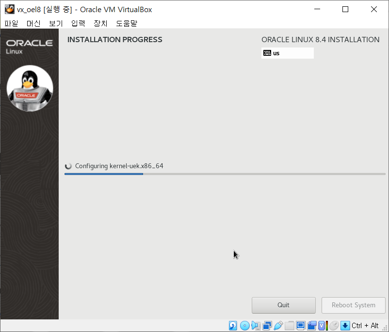389x332 pixels.
Task: Click the CPU virtualization status icon
Action: (323, 326)
